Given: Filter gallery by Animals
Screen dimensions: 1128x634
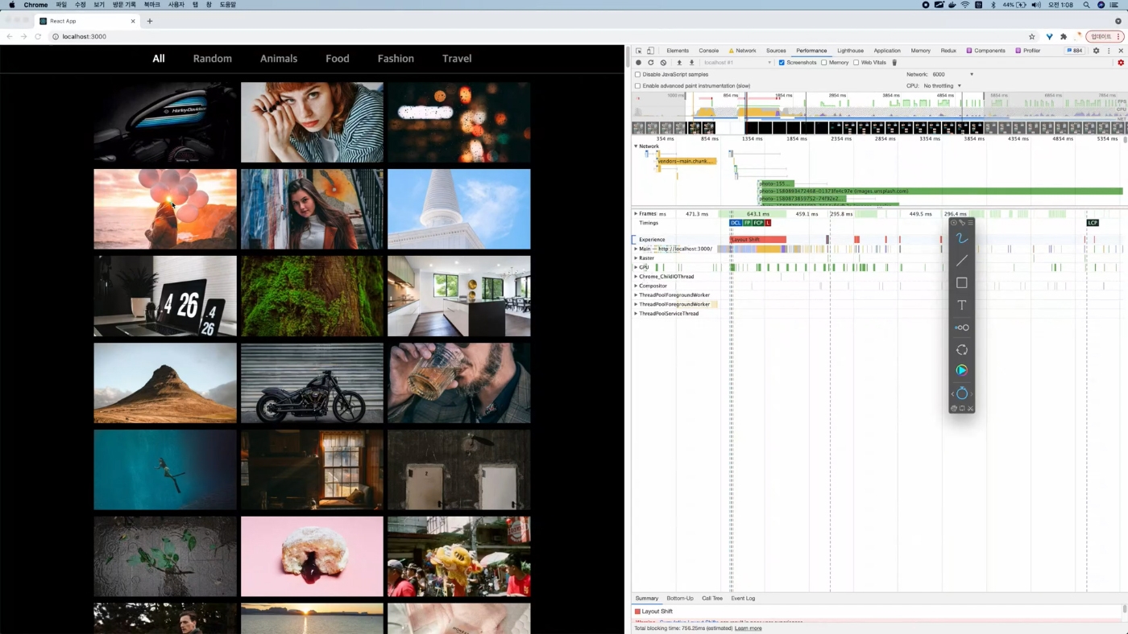Looking at the screenshot, I should 279,59.
